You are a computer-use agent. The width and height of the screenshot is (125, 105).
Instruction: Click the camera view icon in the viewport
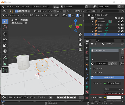[80, 44]
